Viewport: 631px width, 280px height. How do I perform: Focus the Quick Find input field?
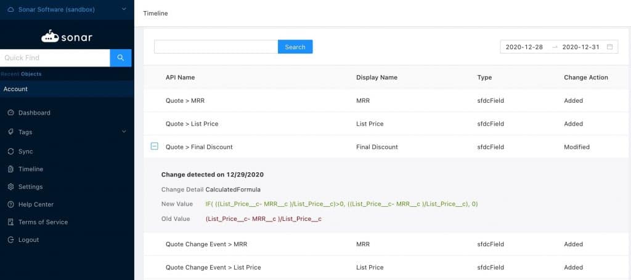pos(55,58)
